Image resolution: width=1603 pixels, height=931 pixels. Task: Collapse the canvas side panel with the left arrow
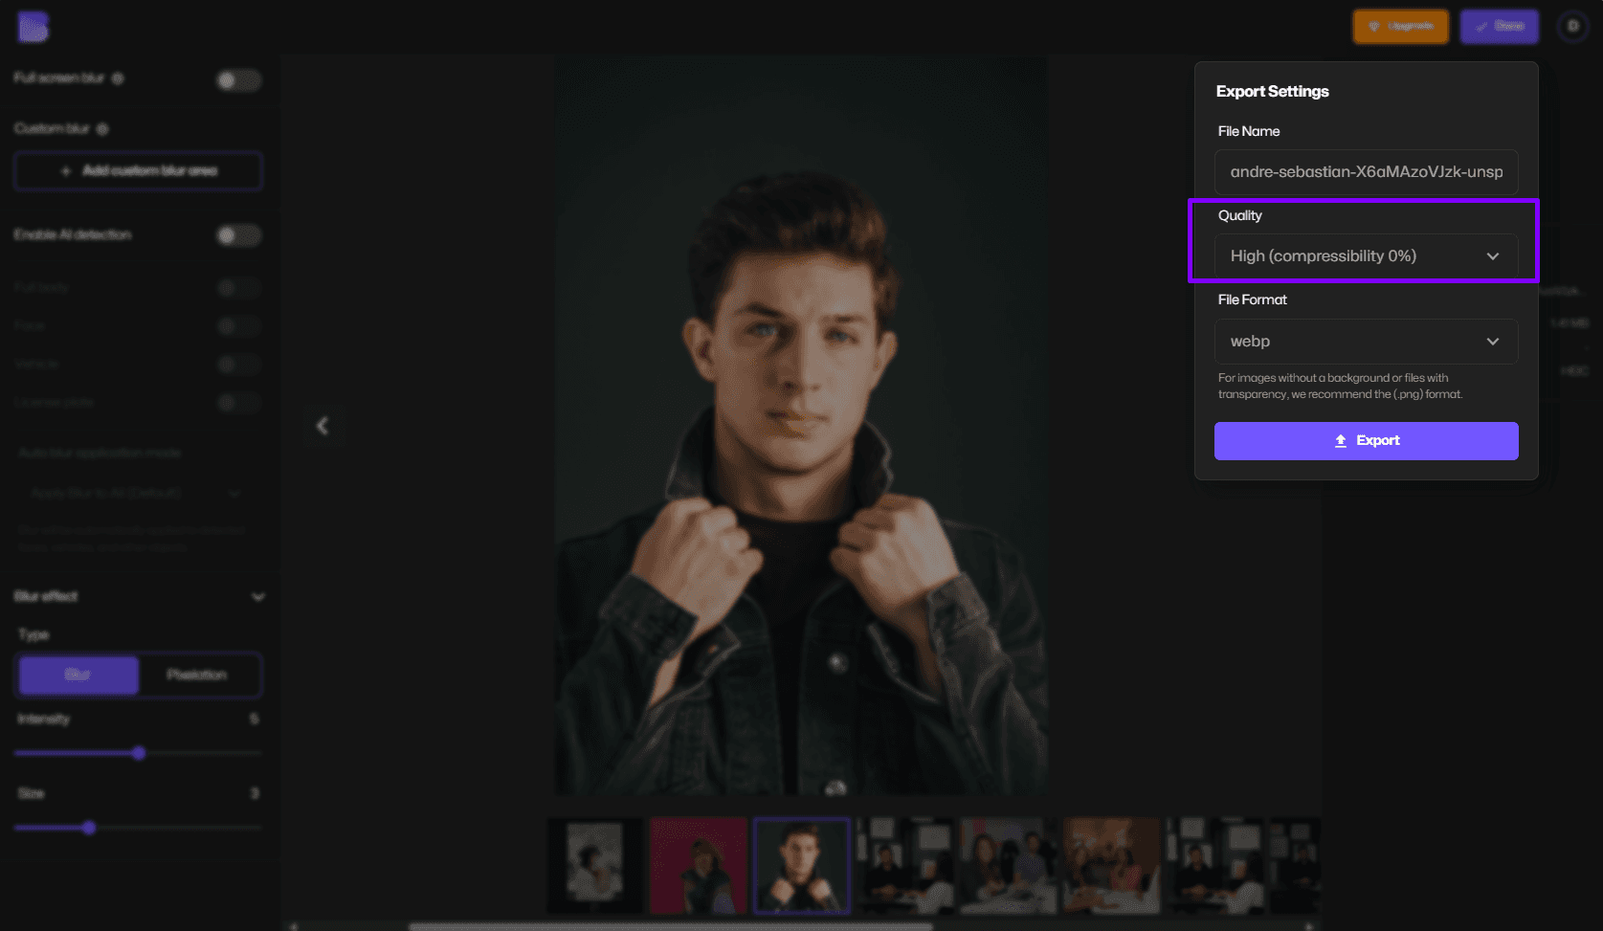click(x=323, y=426)
